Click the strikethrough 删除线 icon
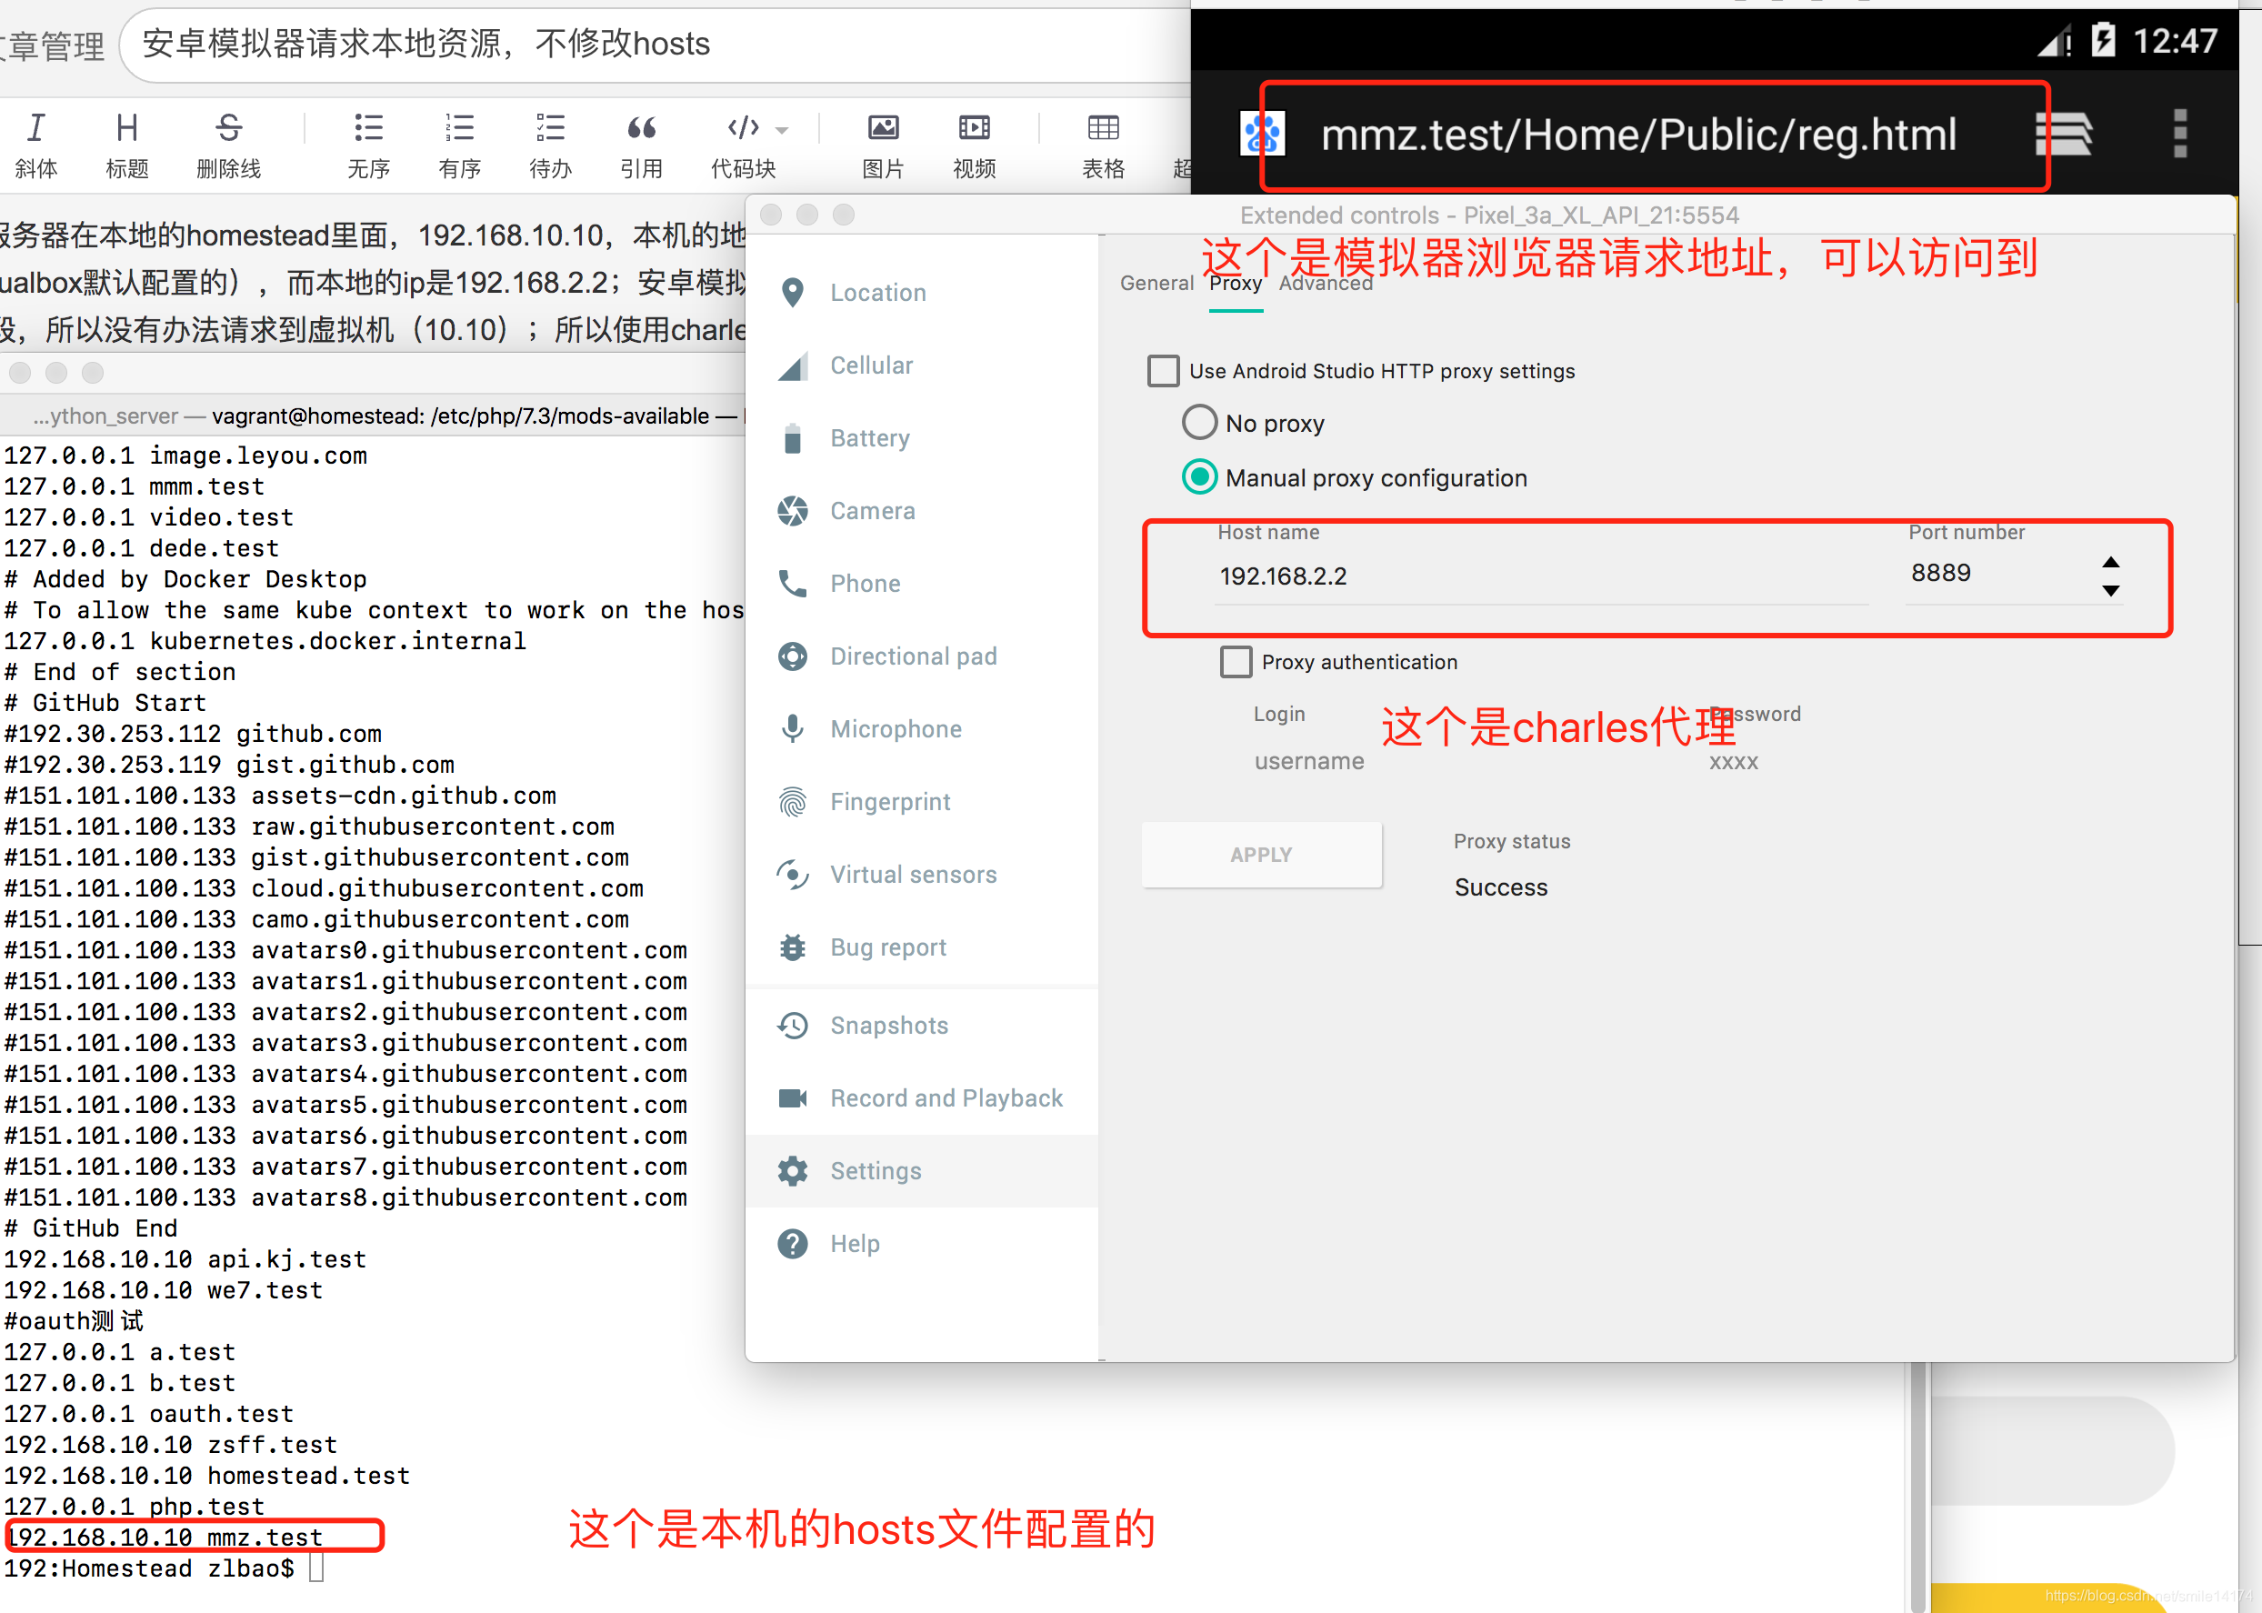Viewport: 2262px width, 1613px height. [228, 129]
